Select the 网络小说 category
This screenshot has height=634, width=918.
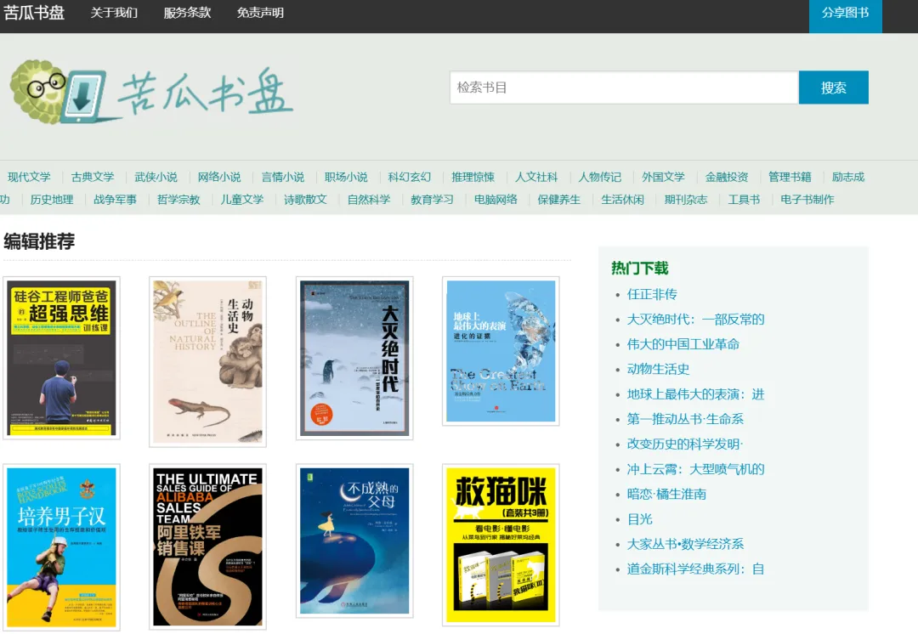click(x=219, y=177)
